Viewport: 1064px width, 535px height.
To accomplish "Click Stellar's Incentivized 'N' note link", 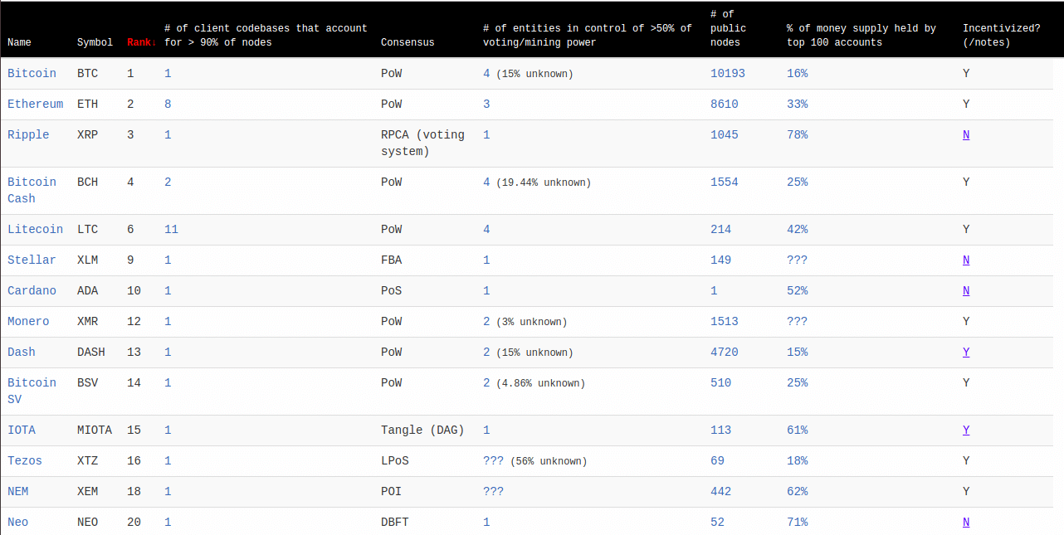I will pyautogui.click(x=966, y=260).
